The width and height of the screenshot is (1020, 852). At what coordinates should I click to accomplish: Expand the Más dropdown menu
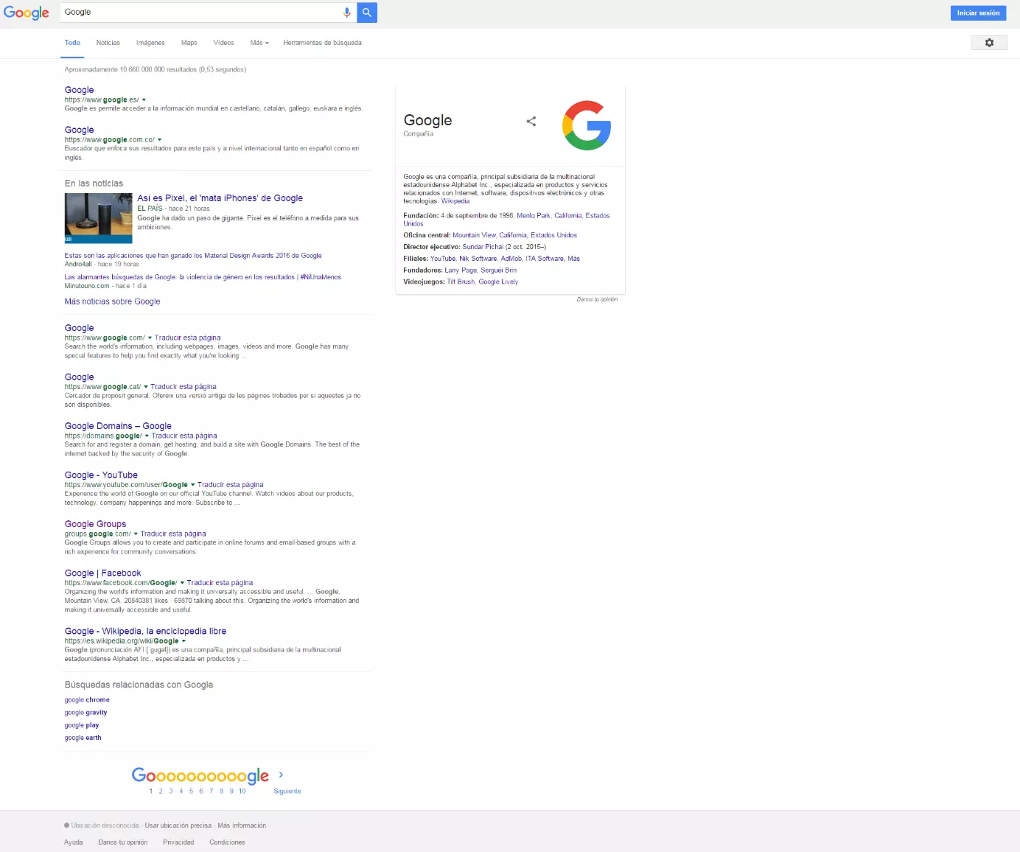click(259, 43)
